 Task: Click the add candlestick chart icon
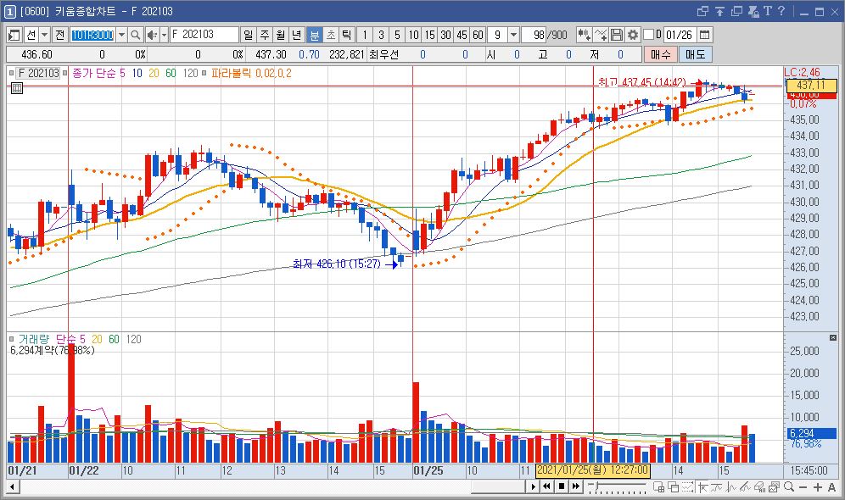click(x=584, y=35)
